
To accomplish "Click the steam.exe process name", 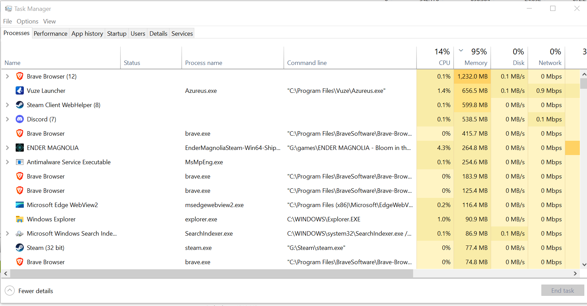I will coord(198,248).
